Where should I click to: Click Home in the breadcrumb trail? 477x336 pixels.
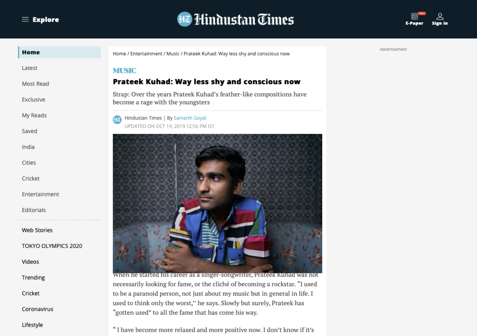[x=119, y=54]
